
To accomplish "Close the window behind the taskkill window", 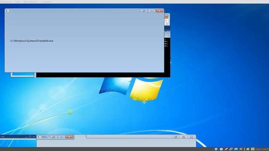I will click(166, 16).
